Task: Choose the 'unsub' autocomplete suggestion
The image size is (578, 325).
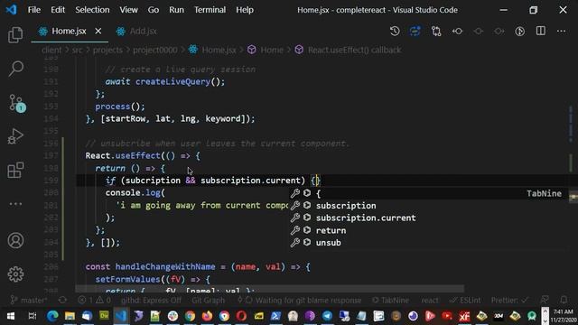Action: click(427, 243)
